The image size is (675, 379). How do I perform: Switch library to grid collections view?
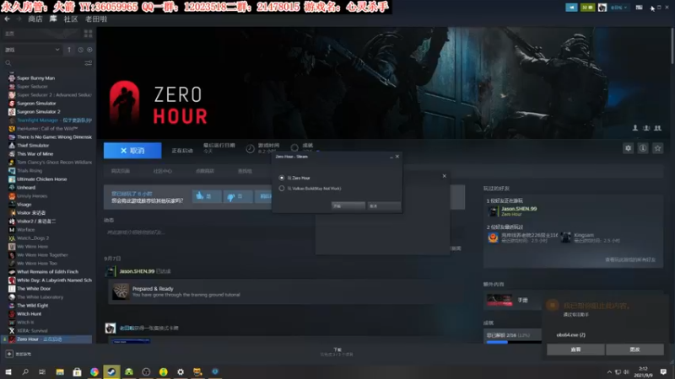[x=89, y=34]
